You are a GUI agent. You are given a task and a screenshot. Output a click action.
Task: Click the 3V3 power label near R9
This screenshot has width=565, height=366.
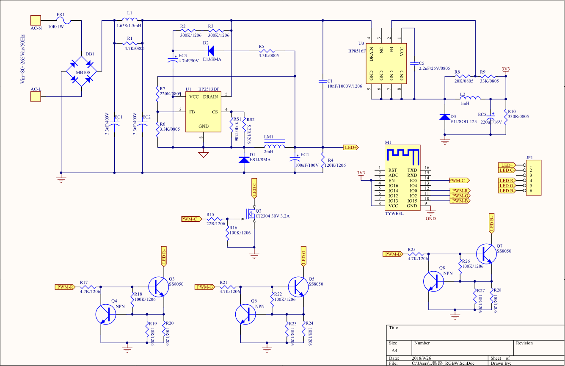click(x=506, y=69)
